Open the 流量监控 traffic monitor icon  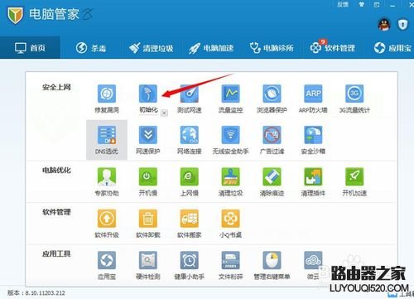[x=230, y=94]
